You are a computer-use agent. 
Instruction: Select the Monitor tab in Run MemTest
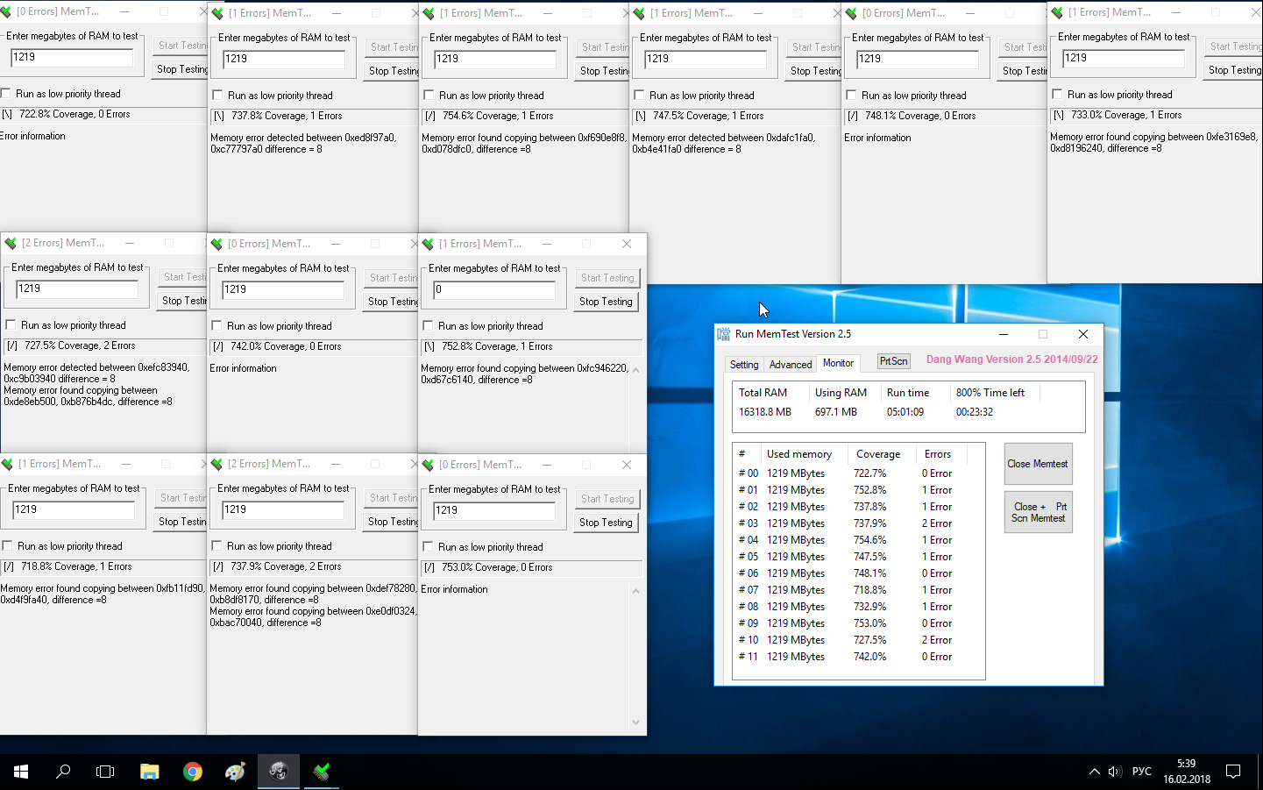pyautogui.click(x=838, y=363)
